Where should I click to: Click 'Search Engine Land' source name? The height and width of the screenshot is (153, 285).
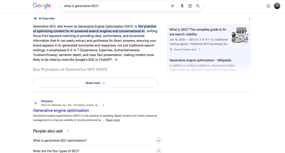click(185, 49)
